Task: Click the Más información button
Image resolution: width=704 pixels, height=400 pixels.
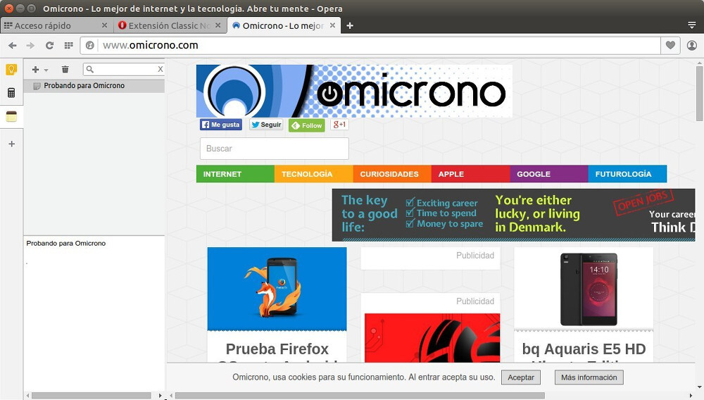Action: click(x=589, y=377)
